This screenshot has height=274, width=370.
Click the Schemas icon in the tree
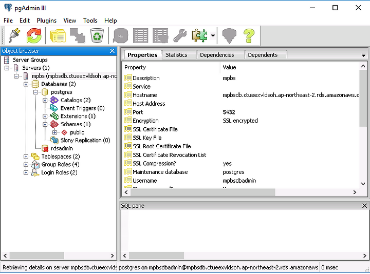54,124
